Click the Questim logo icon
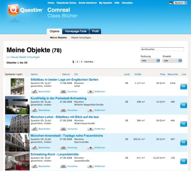 tap(13, 10)
